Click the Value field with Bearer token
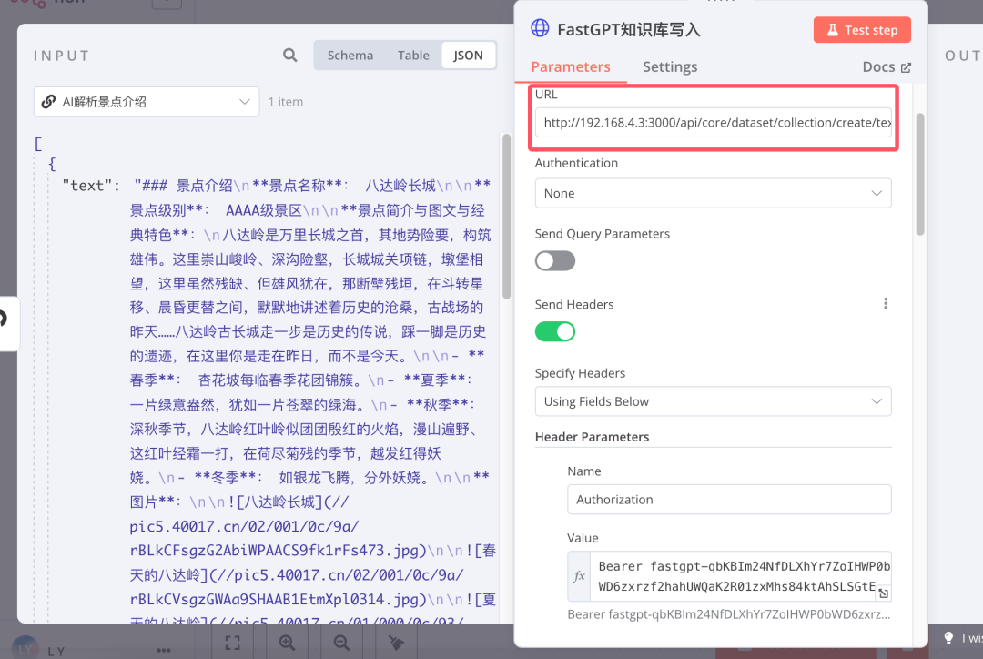This screenshot has height=659, width=983. [x=740, y=576]
